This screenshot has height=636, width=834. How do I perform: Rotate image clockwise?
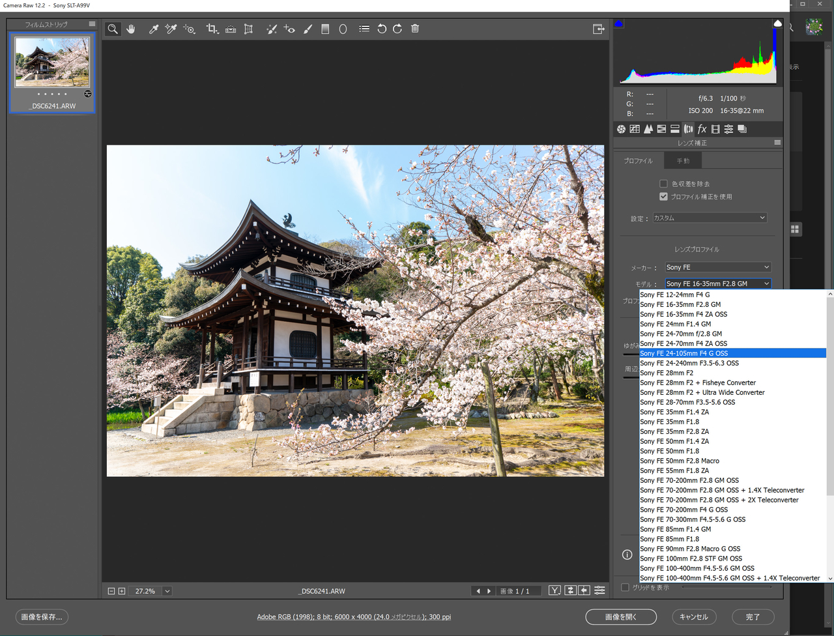tap(397, 29)
